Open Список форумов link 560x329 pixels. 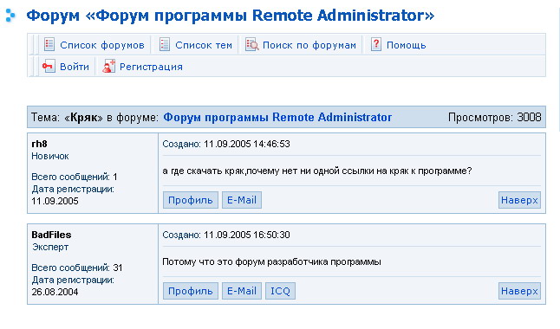tap(102, 45)
